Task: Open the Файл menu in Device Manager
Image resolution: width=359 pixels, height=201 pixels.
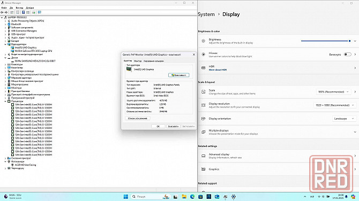Action: click(x=4, y=8)
